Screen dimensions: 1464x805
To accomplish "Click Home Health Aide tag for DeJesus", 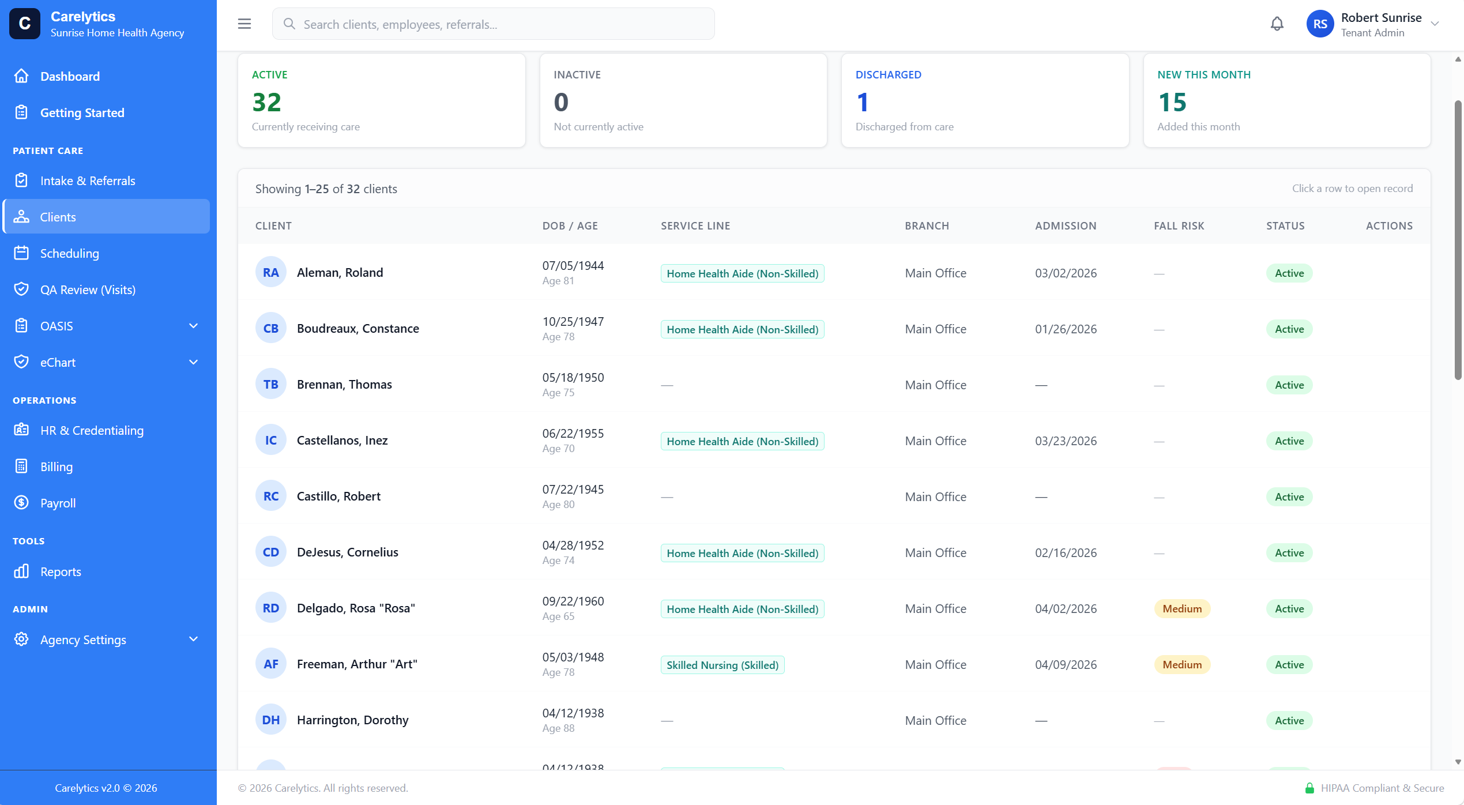I will click(742, 553).
